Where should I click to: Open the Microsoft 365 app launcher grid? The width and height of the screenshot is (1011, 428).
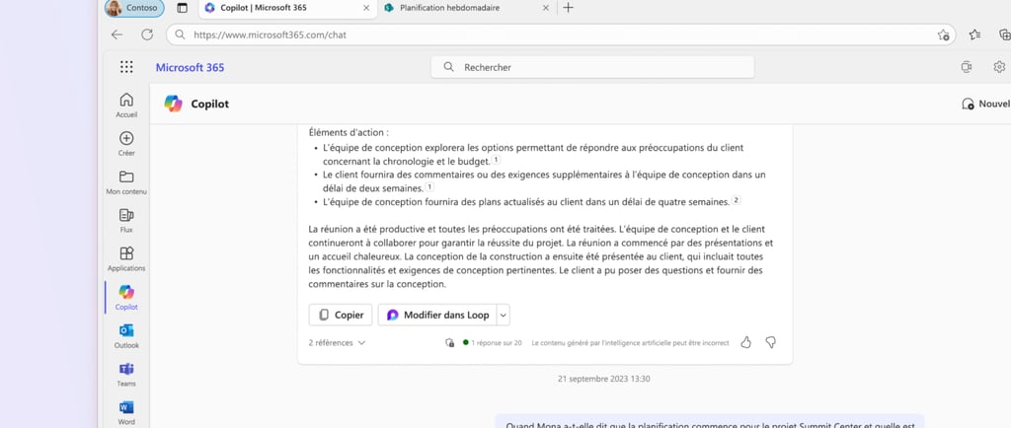tap(126, 67)
